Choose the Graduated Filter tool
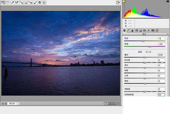 pyautogui.click(x=40, y=3)
